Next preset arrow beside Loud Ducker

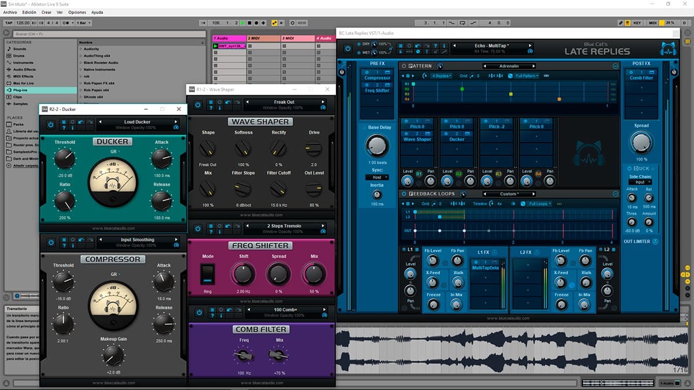pyautogui.click(x=175, y=122)
